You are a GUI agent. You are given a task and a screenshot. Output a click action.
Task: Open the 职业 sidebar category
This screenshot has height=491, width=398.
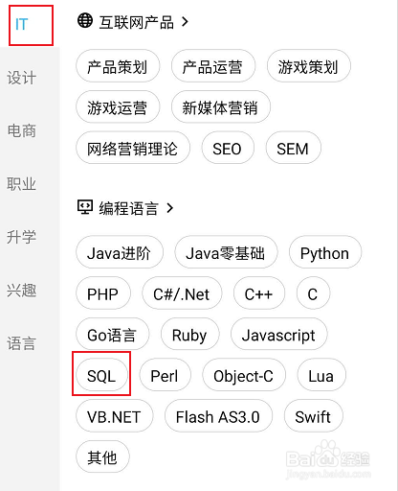(x=22, y=184)
